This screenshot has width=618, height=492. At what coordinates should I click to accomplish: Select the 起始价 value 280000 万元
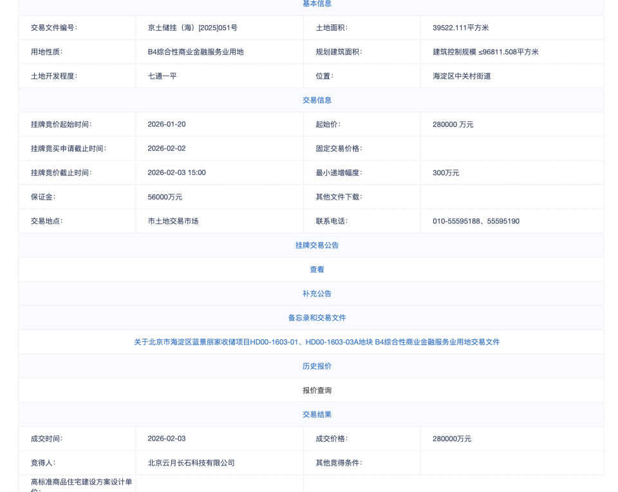[x=453, y=124]
